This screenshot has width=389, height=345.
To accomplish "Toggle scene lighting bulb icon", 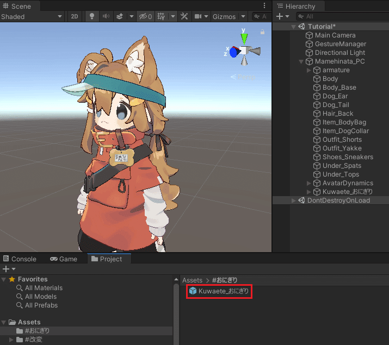I will (x=92, y=17).
